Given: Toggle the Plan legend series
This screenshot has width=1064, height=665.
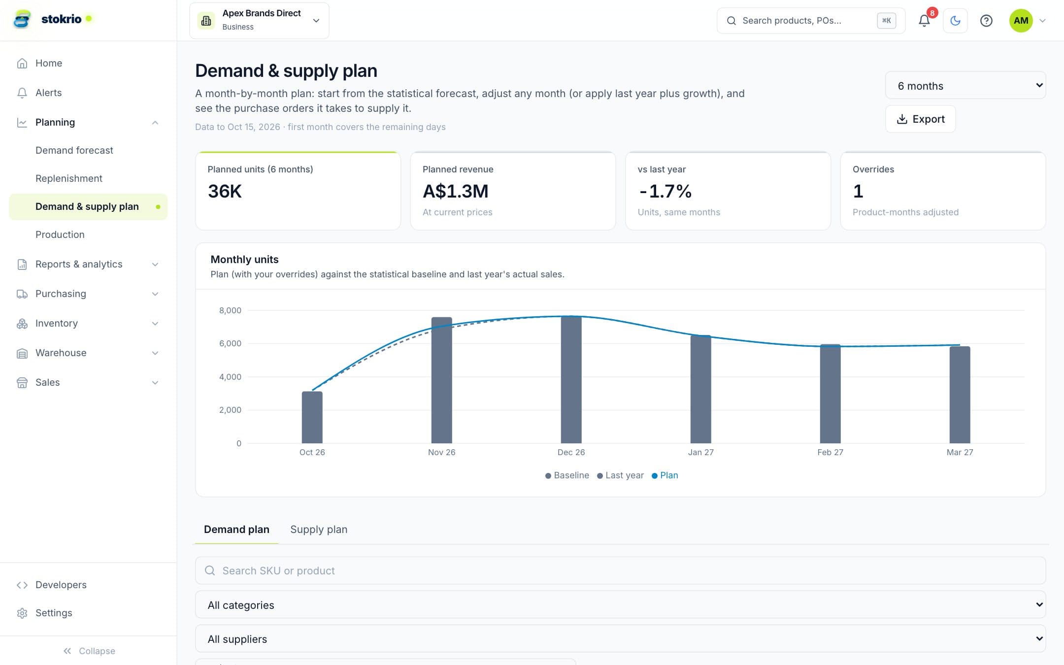Looking at the screenshot, I should [665, 475].
